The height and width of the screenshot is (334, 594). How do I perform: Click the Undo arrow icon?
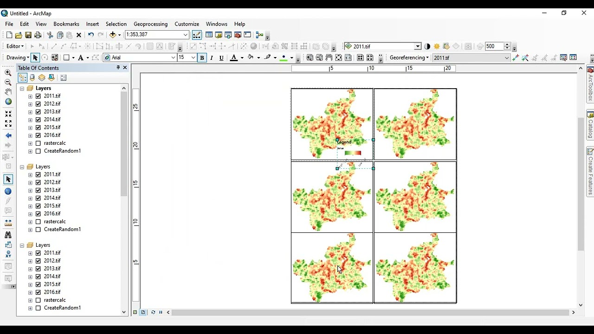pyautogui.click(x=91, y=35)
